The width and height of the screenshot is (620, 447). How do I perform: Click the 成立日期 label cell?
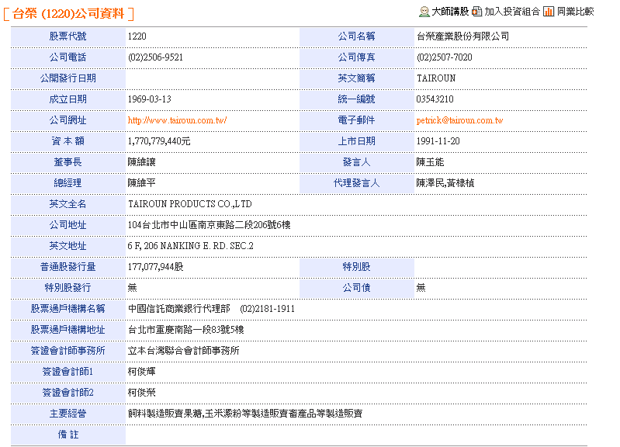click(68, 99)
